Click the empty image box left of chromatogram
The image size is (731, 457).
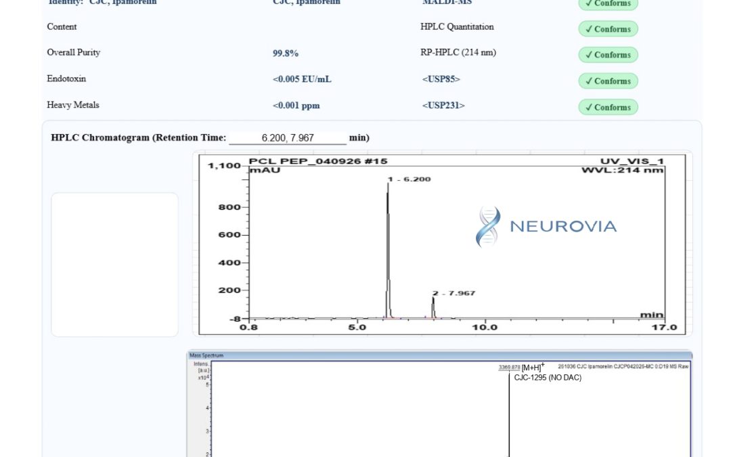click(x=114, y=265)
